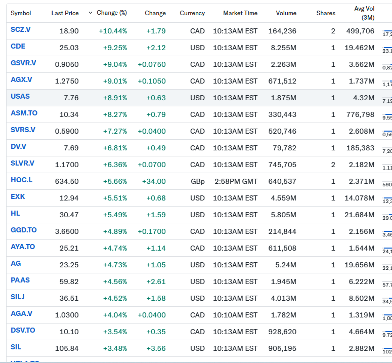The height and width of the screenshot is (363, 392).
Task: Sort by the Last Price column header
Action: [65, 13]
